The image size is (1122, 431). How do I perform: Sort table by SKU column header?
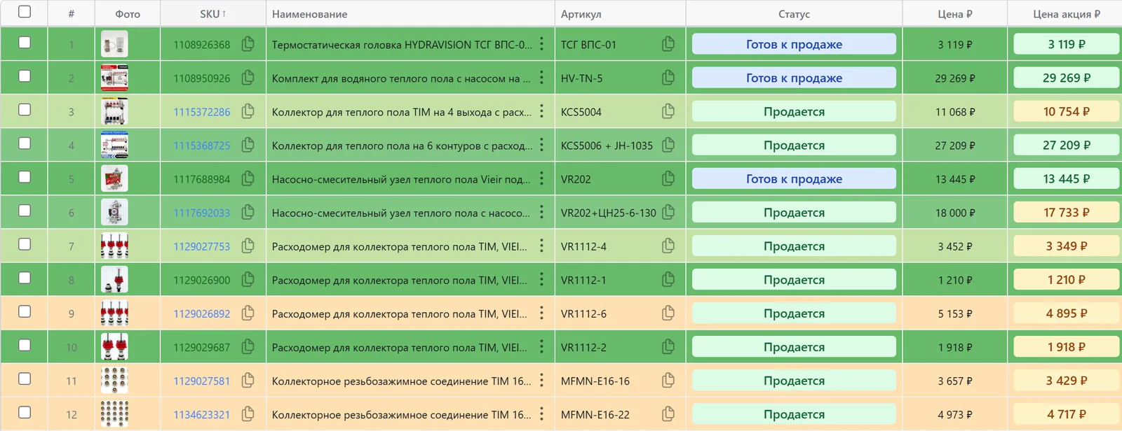coord(213,14)
